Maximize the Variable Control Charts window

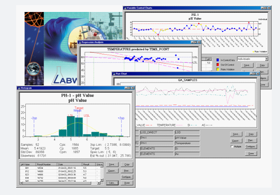click(x=265, y=8)
